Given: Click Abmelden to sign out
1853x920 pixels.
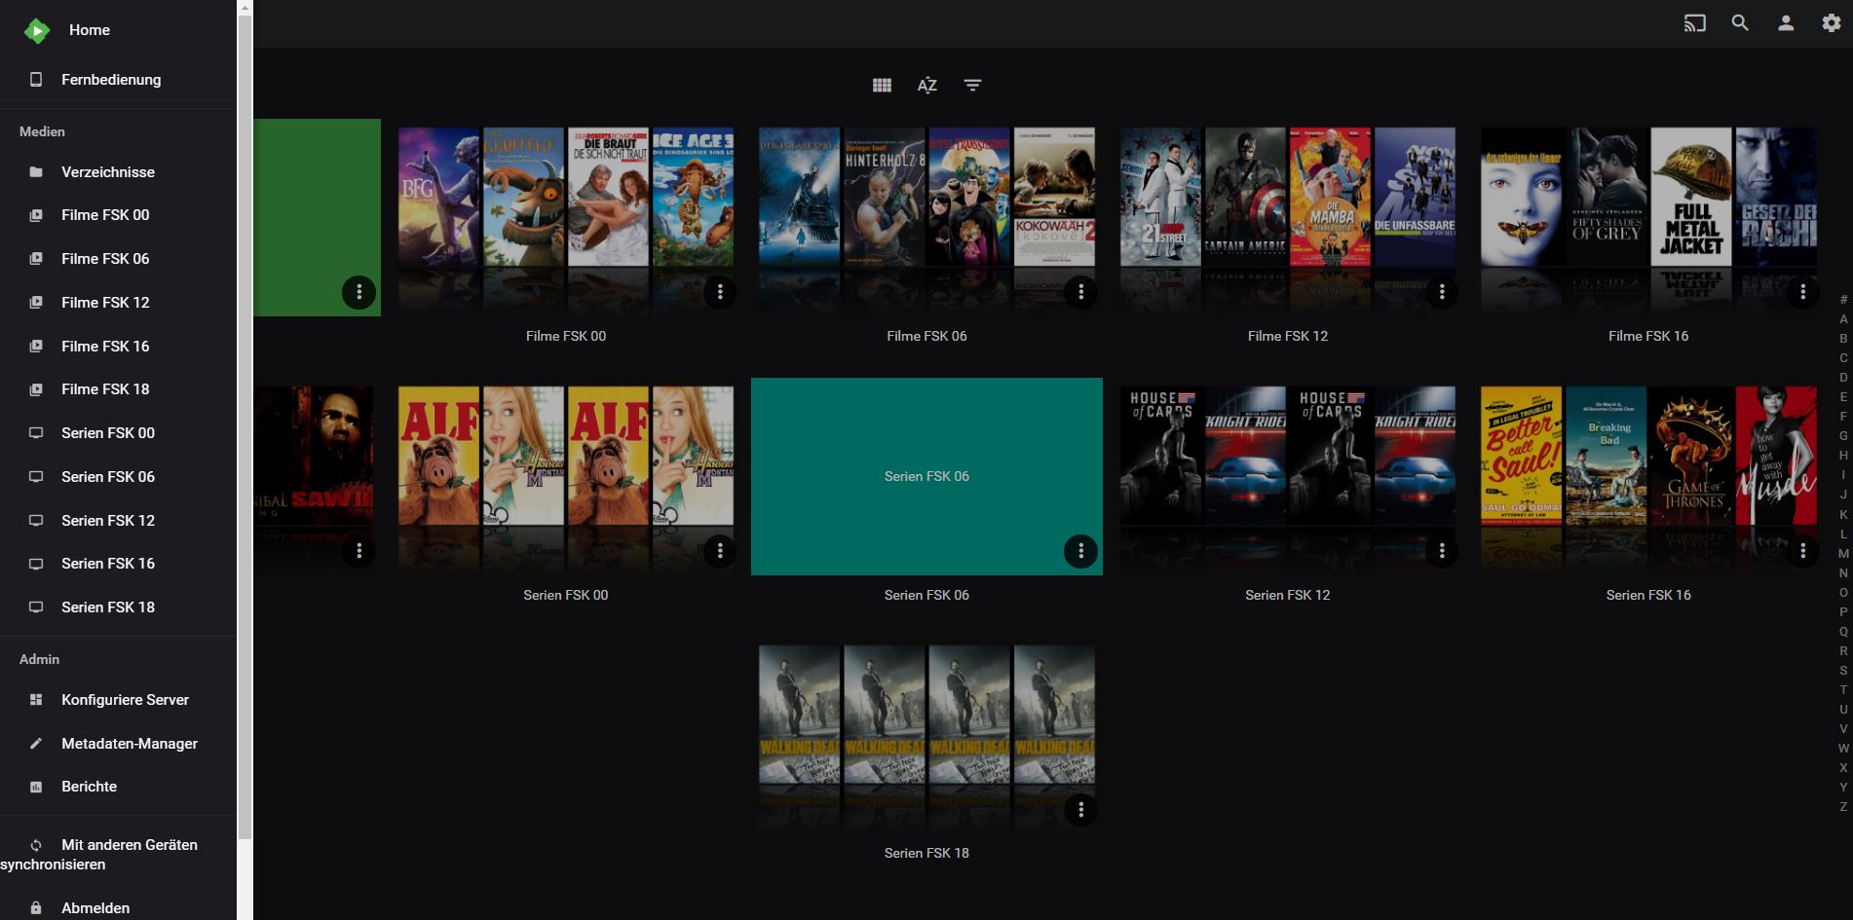Looking at the screenshot, I should point(118,908).
